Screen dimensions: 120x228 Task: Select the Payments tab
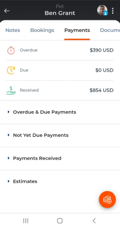pyautogui.click(x=77, y=30)
